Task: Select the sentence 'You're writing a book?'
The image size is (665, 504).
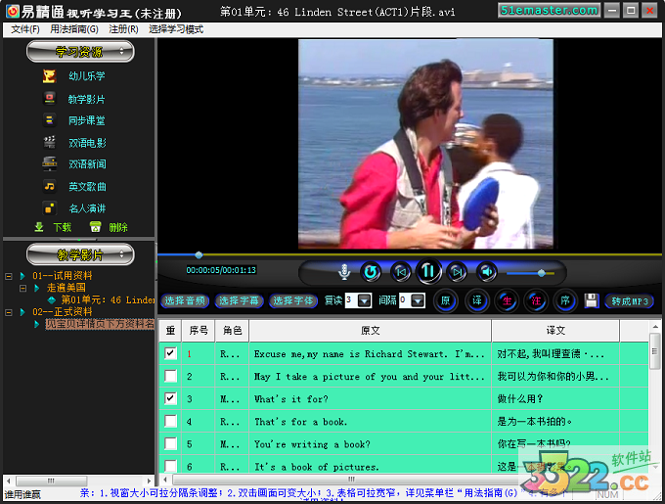Action: [312, 444]
